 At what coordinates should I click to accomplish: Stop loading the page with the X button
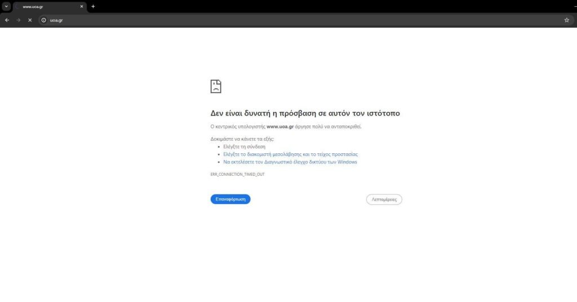(30, 20)
